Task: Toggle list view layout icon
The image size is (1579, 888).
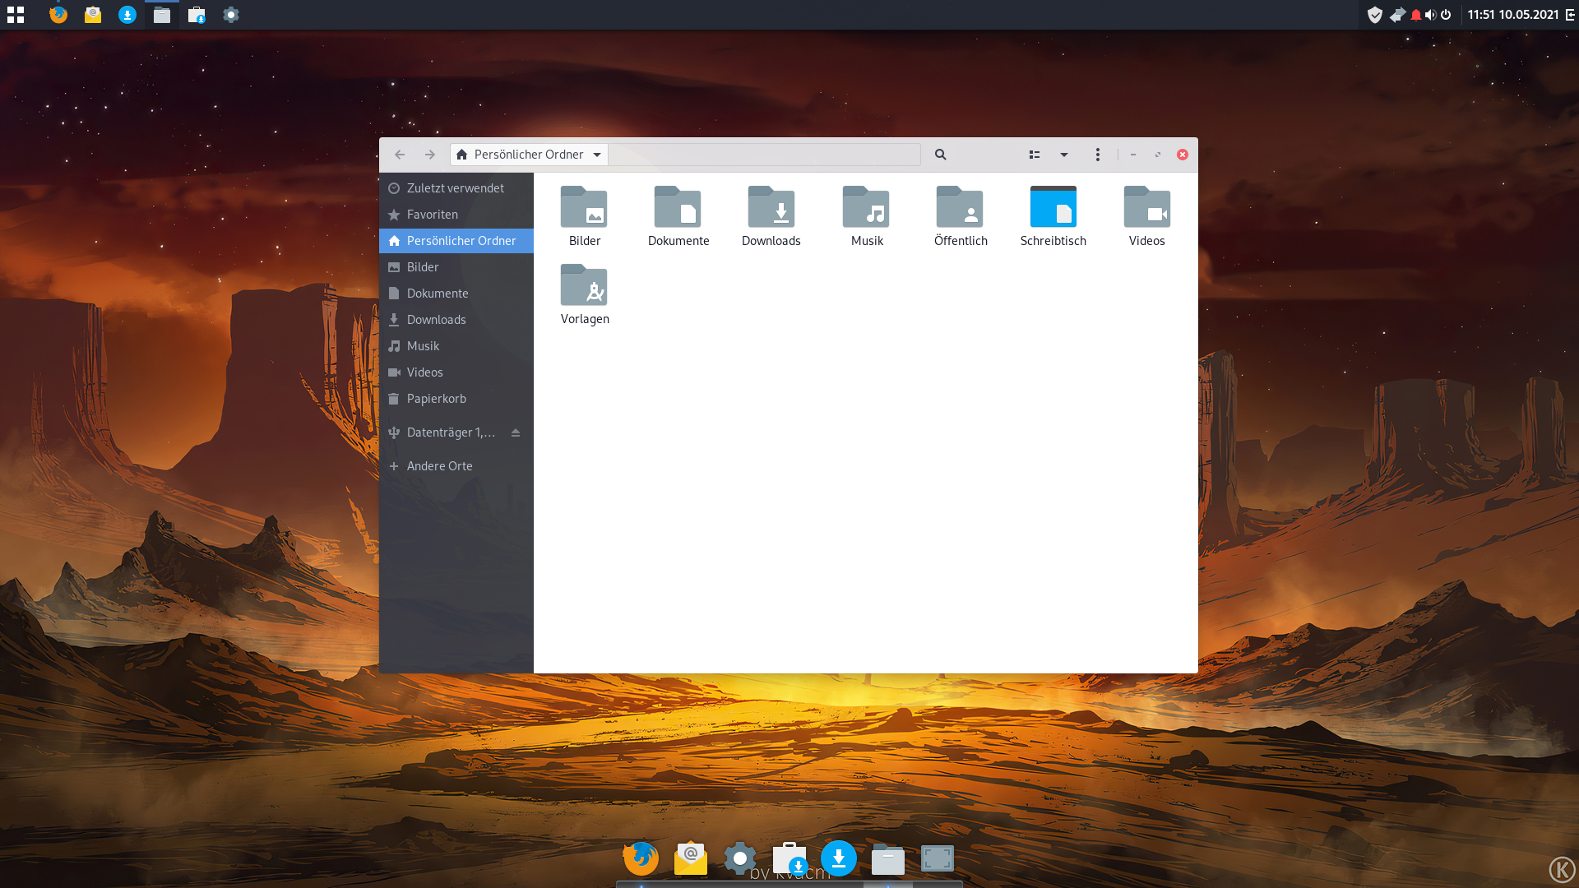Action: pos(1035,155)
